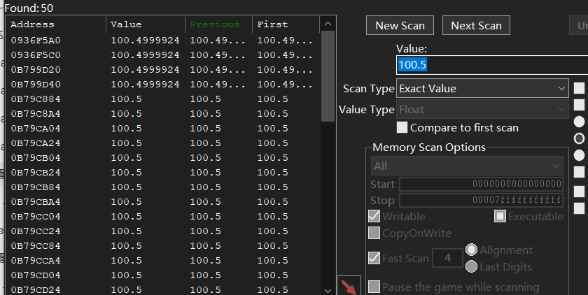Viewport: 588px width, 295px height.
Task: Select address row 0B799D40
Action: (x=163, y=84)
